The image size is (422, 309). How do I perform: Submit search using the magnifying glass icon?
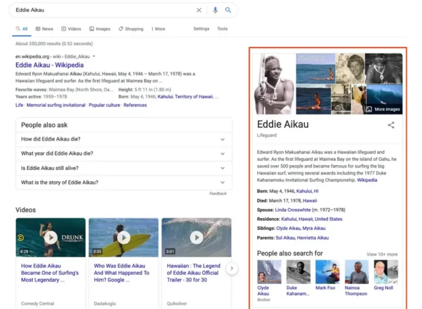click(x=228, y=10)
